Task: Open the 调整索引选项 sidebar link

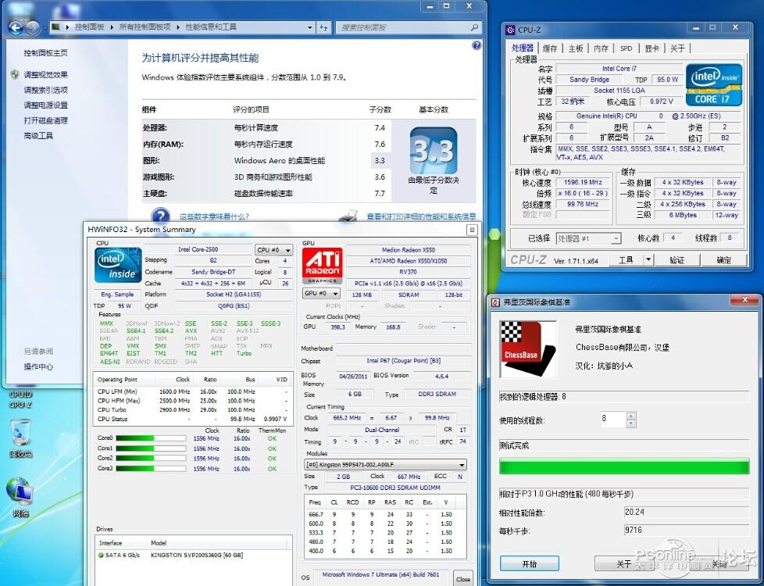Action: coord(46,90)
